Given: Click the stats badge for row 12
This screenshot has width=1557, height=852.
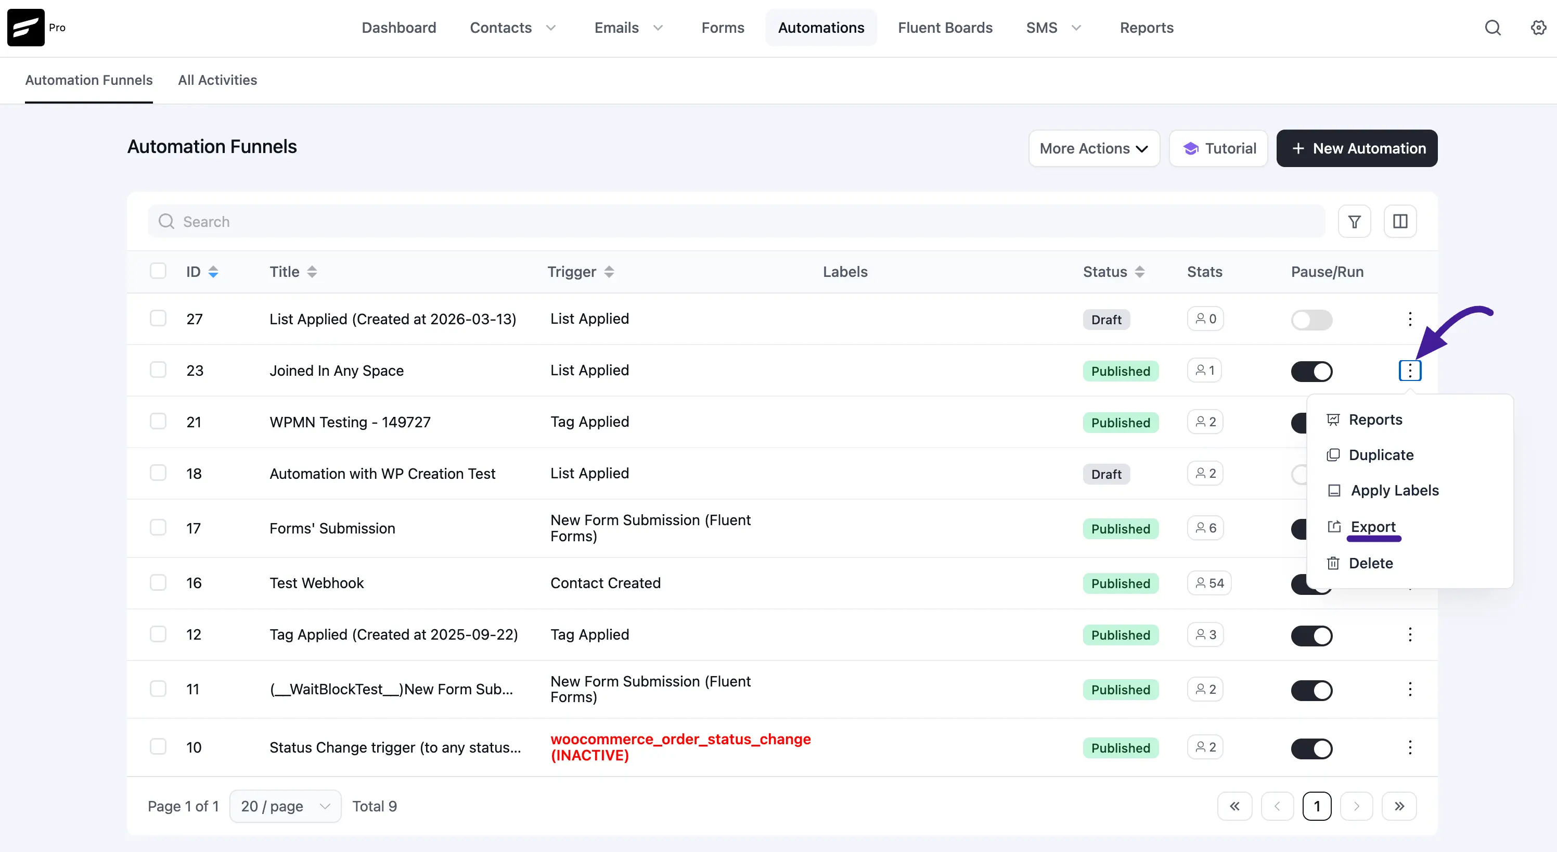Looking at the screenshot, I should pyautogui.click(x=1205, y=635).
